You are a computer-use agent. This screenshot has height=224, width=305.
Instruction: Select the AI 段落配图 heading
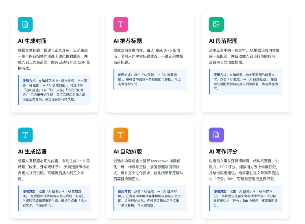click(223, 41)
